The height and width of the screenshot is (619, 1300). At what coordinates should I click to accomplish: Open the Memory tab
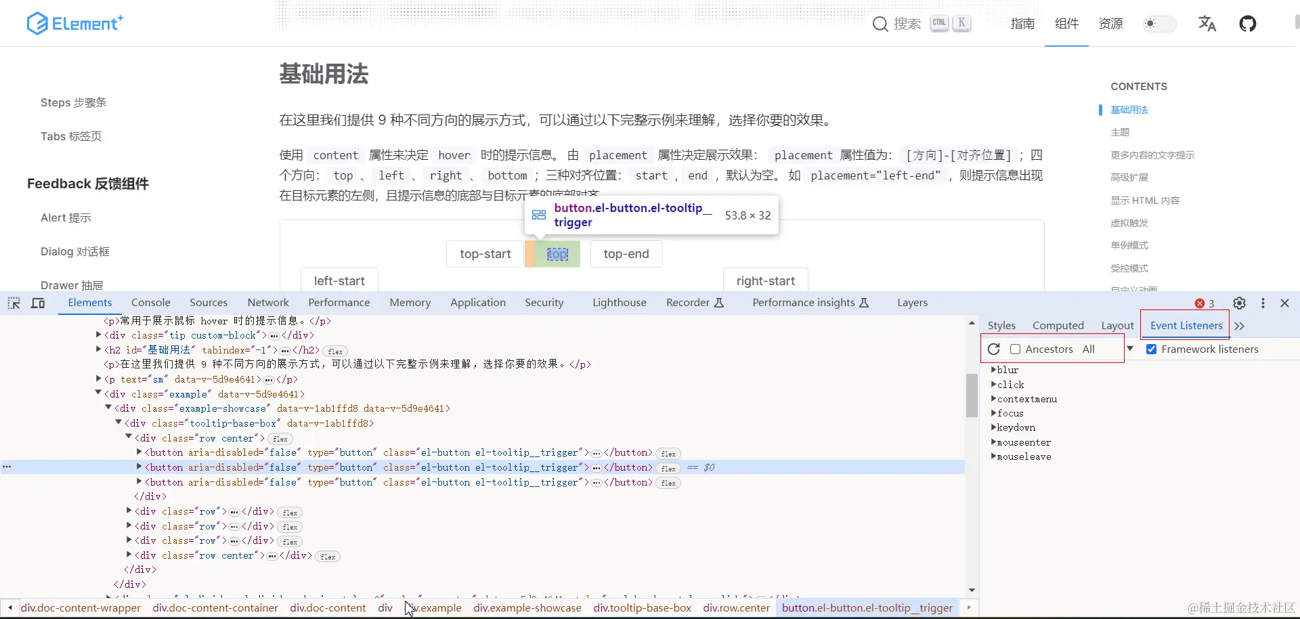pyautogui.click(x=410, y=303)
